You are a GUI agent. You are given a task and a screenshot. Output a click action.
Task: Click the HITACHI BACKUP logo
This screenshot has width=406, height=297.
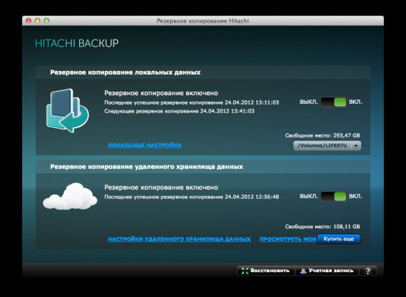77,43
